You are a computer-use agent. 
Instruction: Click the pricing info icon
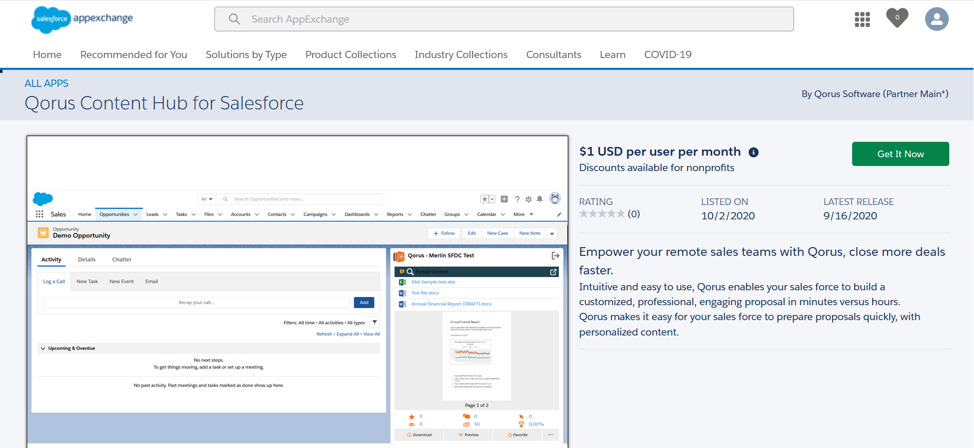point(753,152)
